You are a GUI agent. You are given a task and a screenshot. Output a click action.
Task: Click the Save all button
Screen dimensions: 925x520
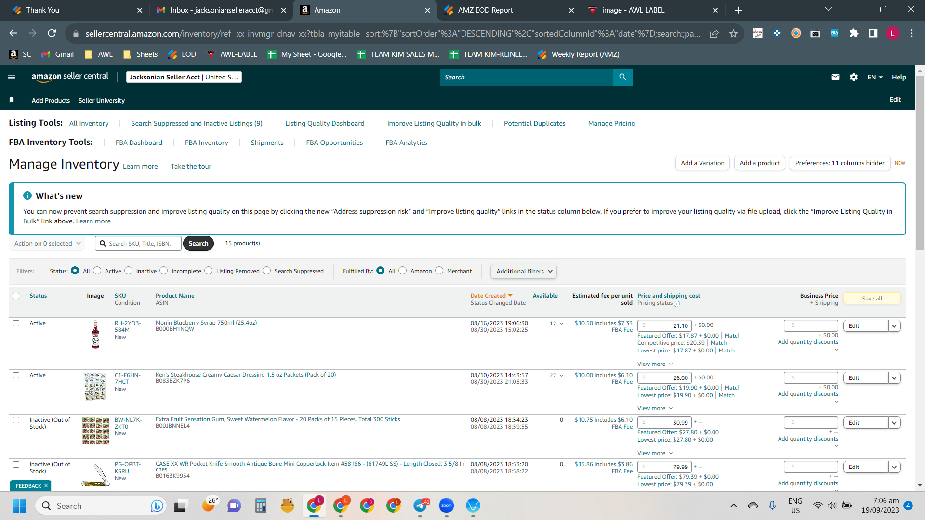click(872, 299)
